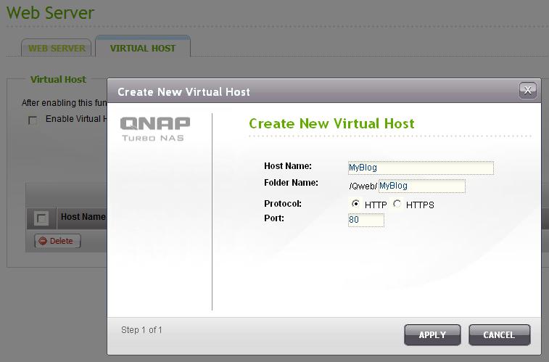The height and width of the screenshot is (362, 549).
Task: Click the red Delete icon button
Action: (x=57, y=241)
